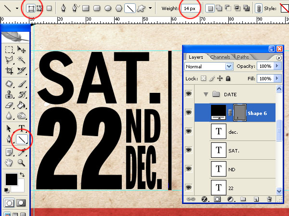
Task: Open the Fill slider arrow
Action: click(277, 78)
